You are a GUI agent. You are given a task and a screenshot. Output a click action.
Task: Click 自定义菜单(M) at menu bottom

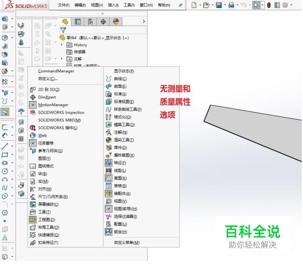[127, 243]
